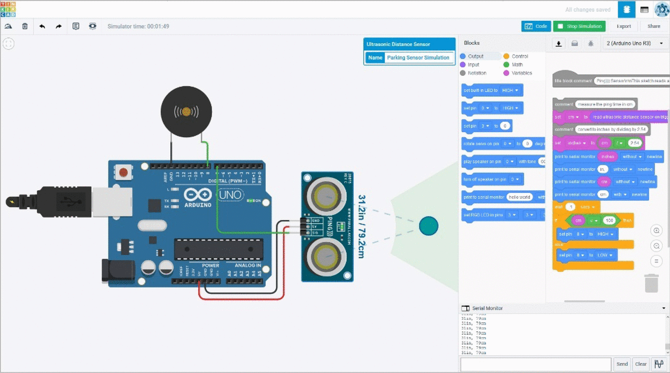The height and width of the screenshot is (373, 670).
Task: Click the teal target object circle
Action: click(x=429, y=226)
